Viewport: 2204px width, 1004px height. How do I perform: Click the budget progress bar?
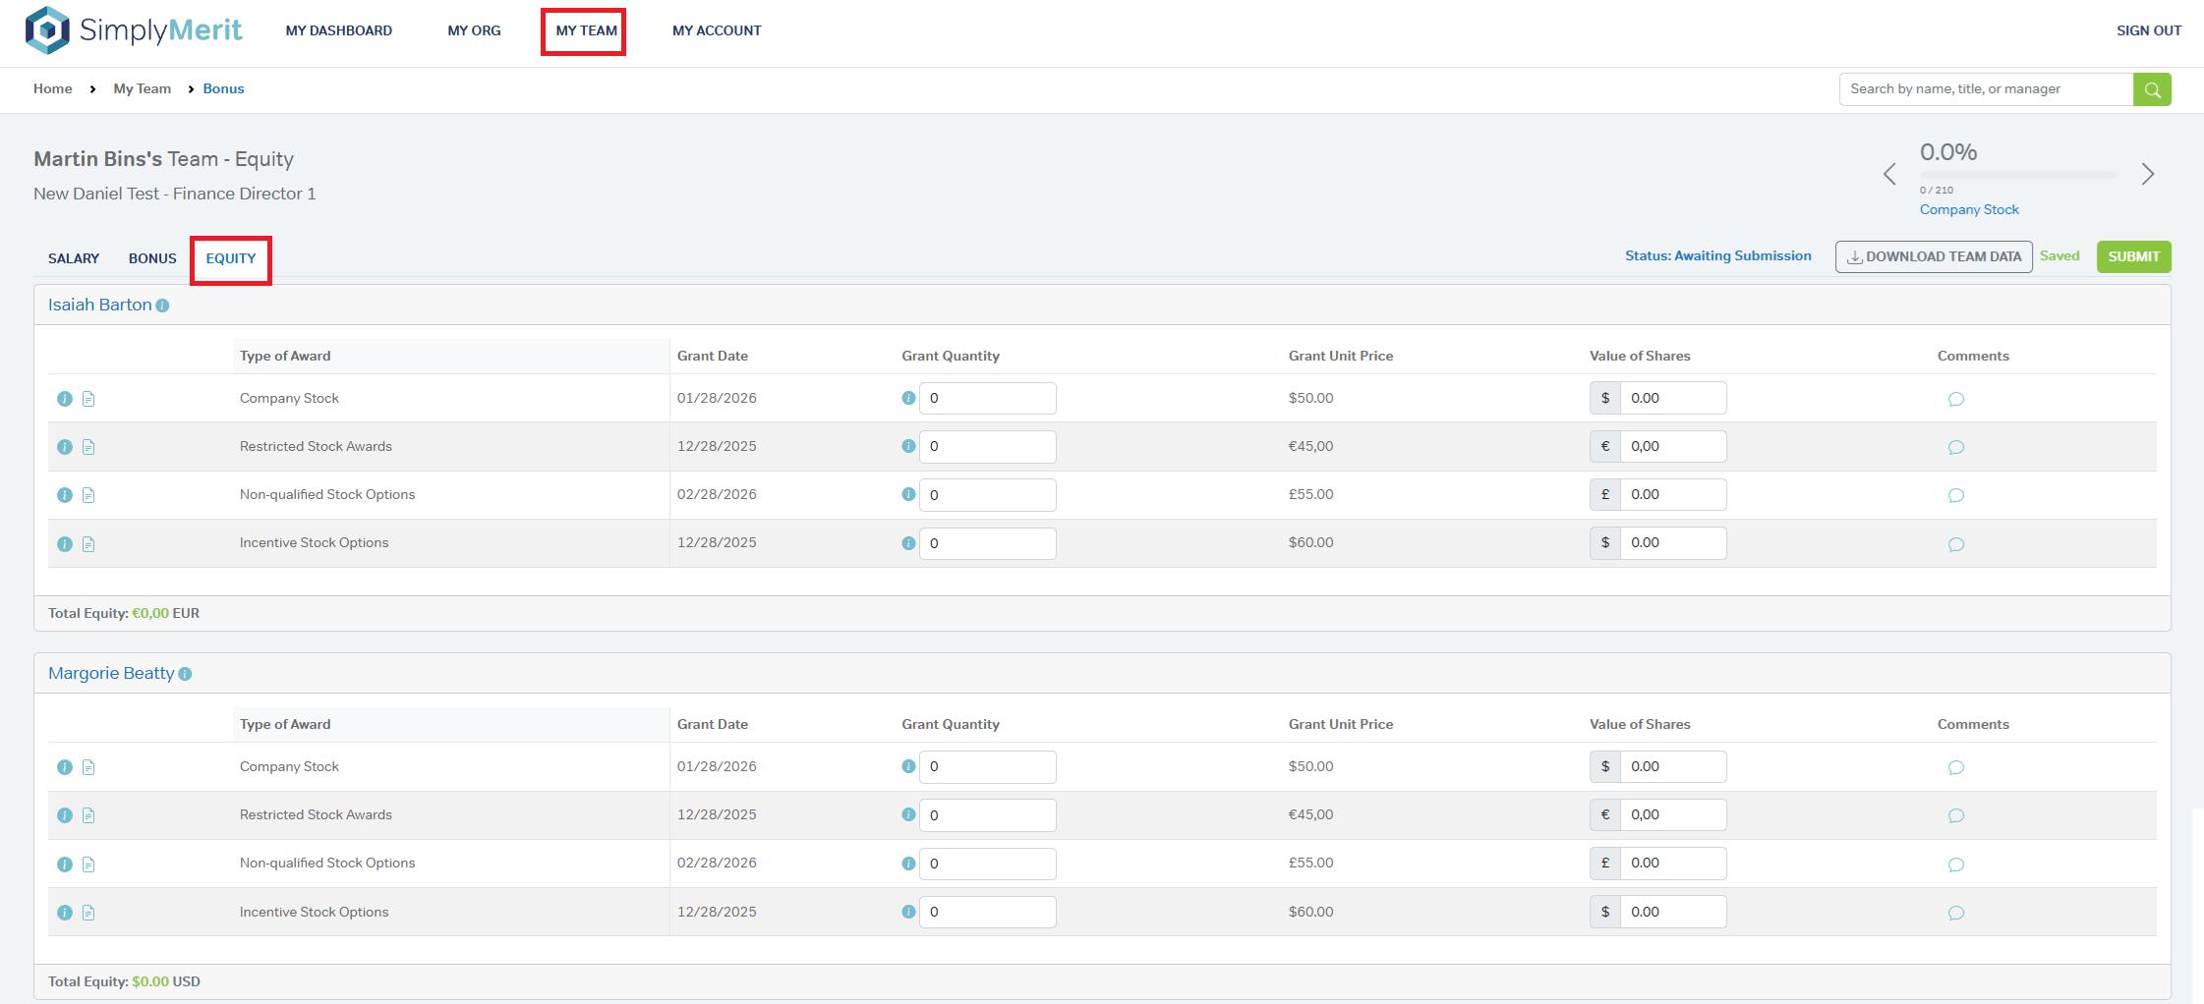point(2017,175)
